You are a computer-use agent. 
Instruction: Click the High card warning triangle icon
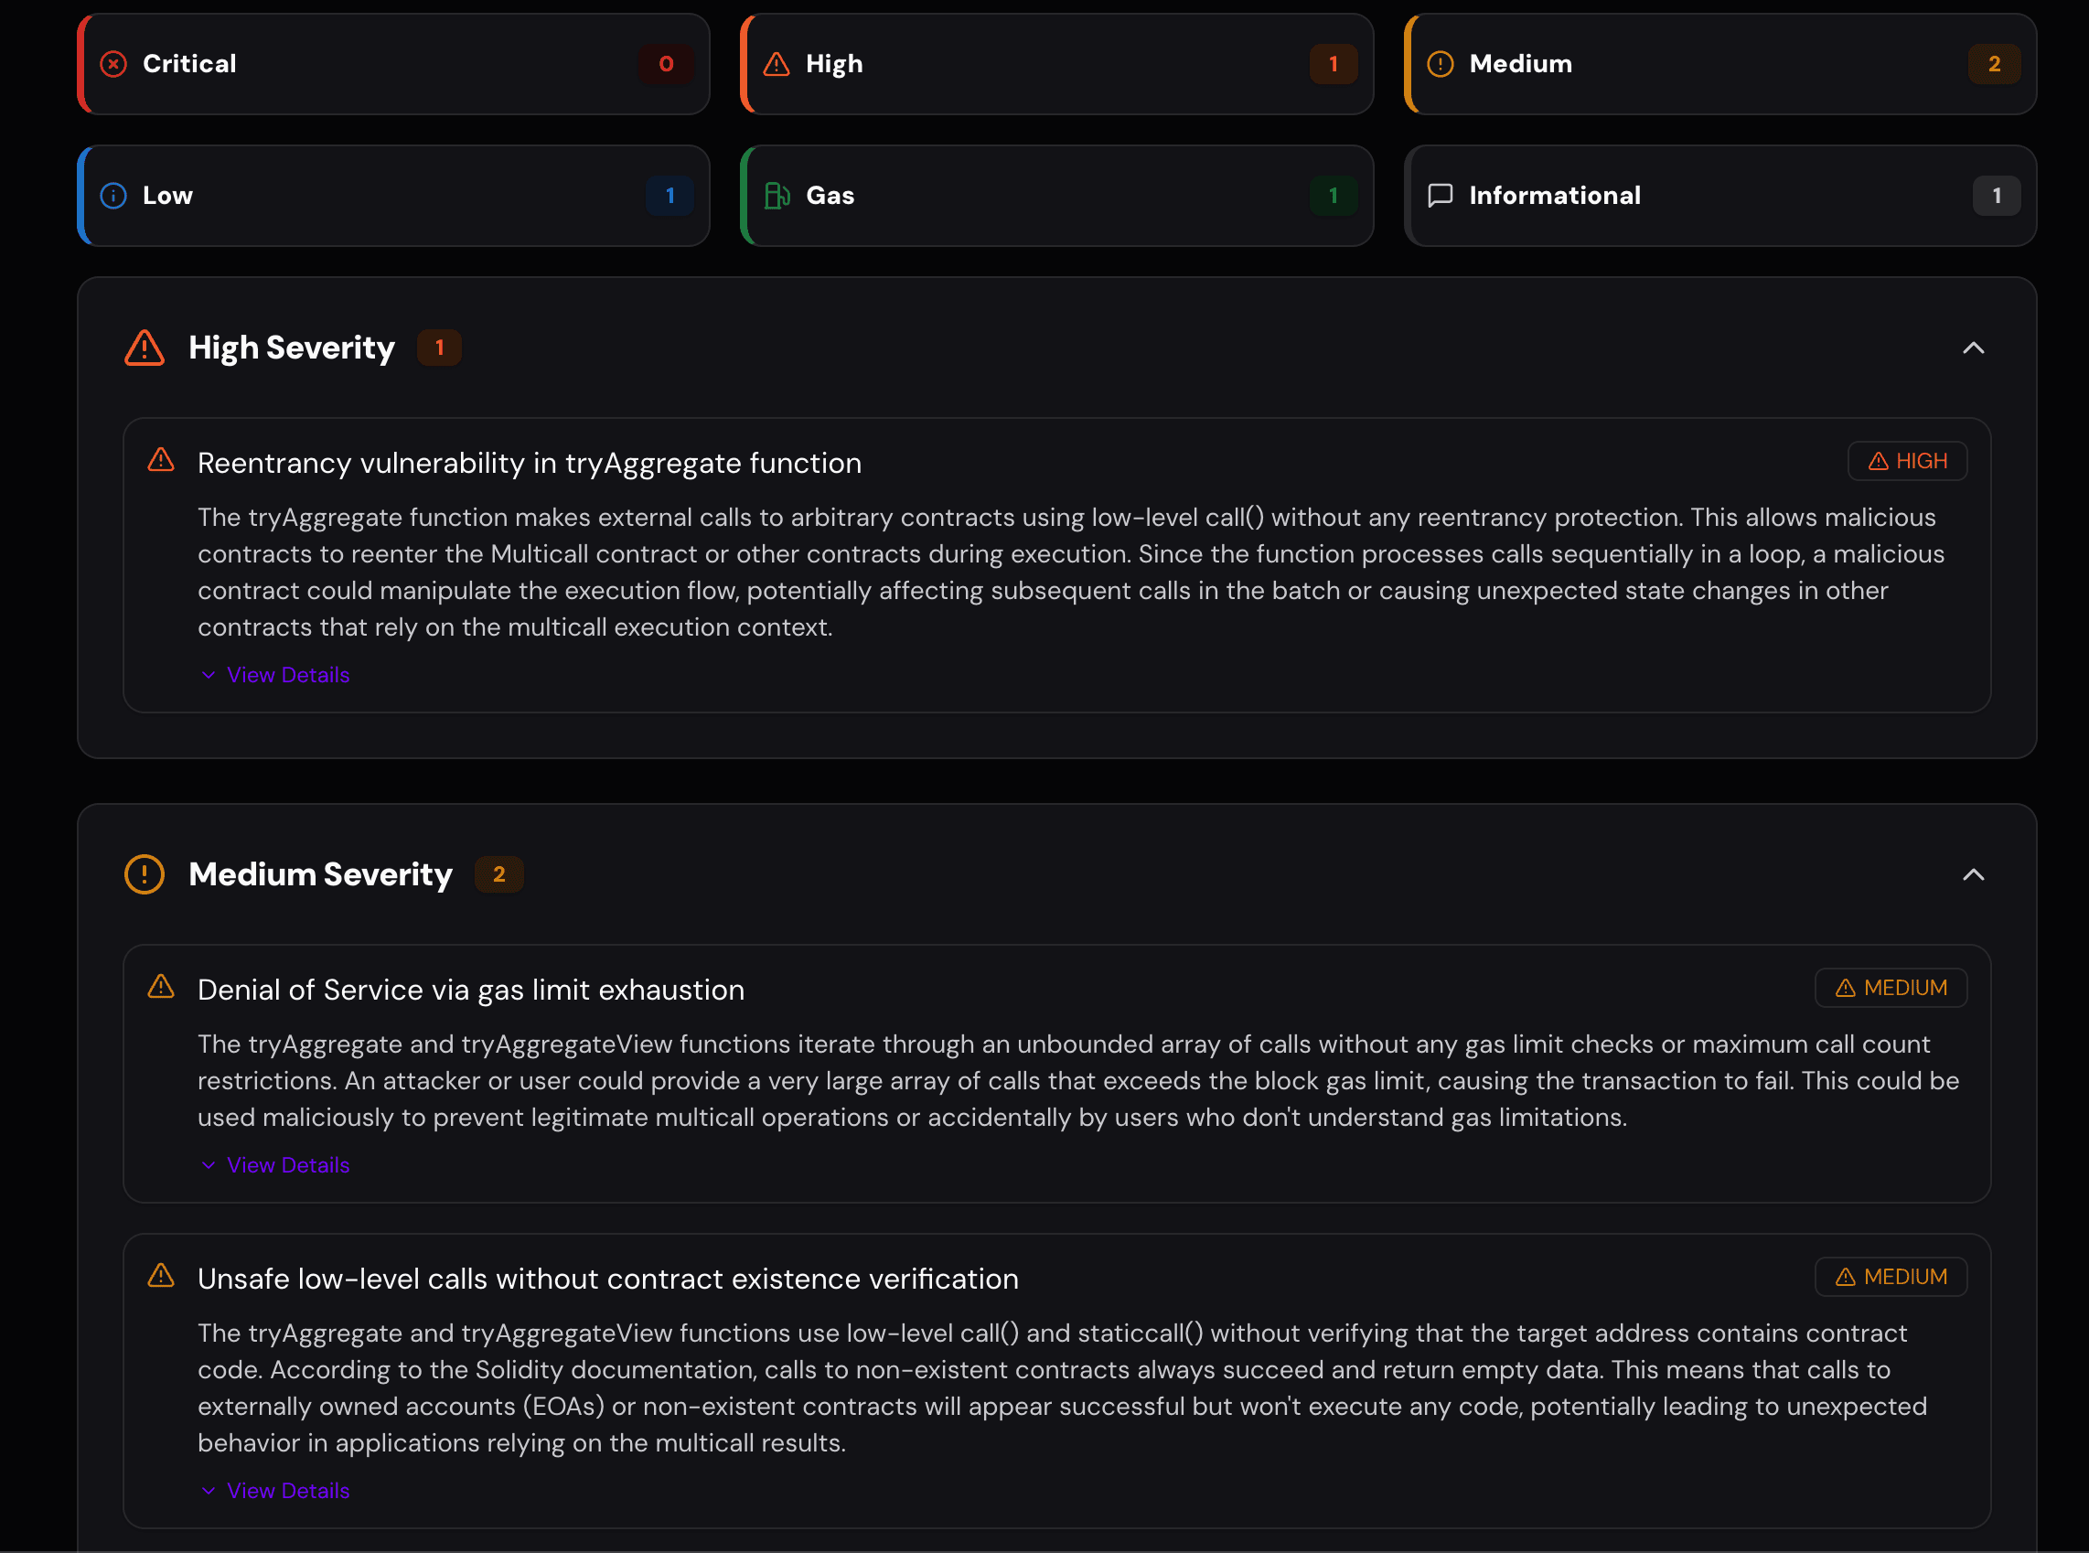click(x=777, y=64)
